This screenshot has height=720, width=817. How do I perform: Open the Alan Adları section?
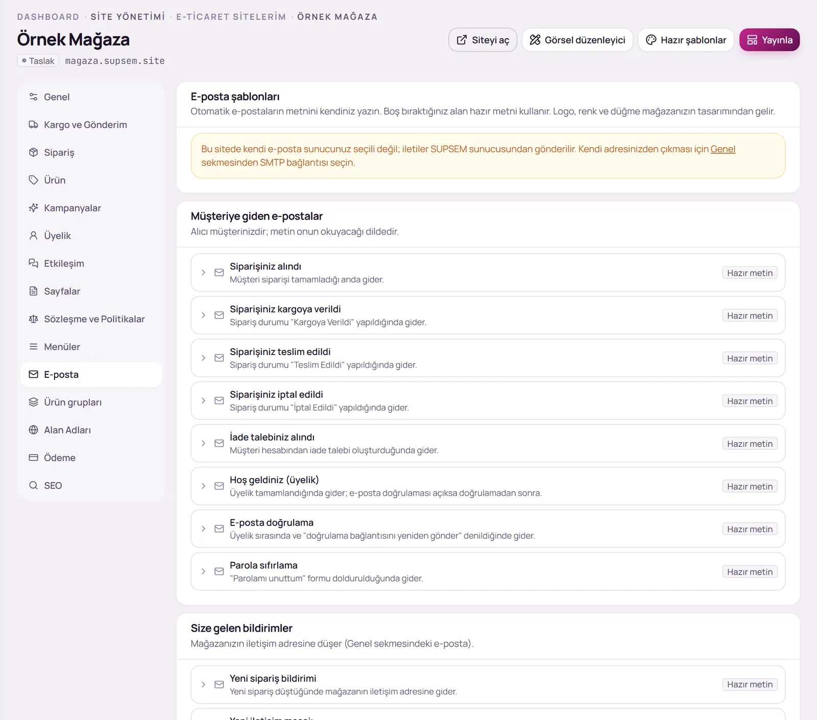(91, 430)
